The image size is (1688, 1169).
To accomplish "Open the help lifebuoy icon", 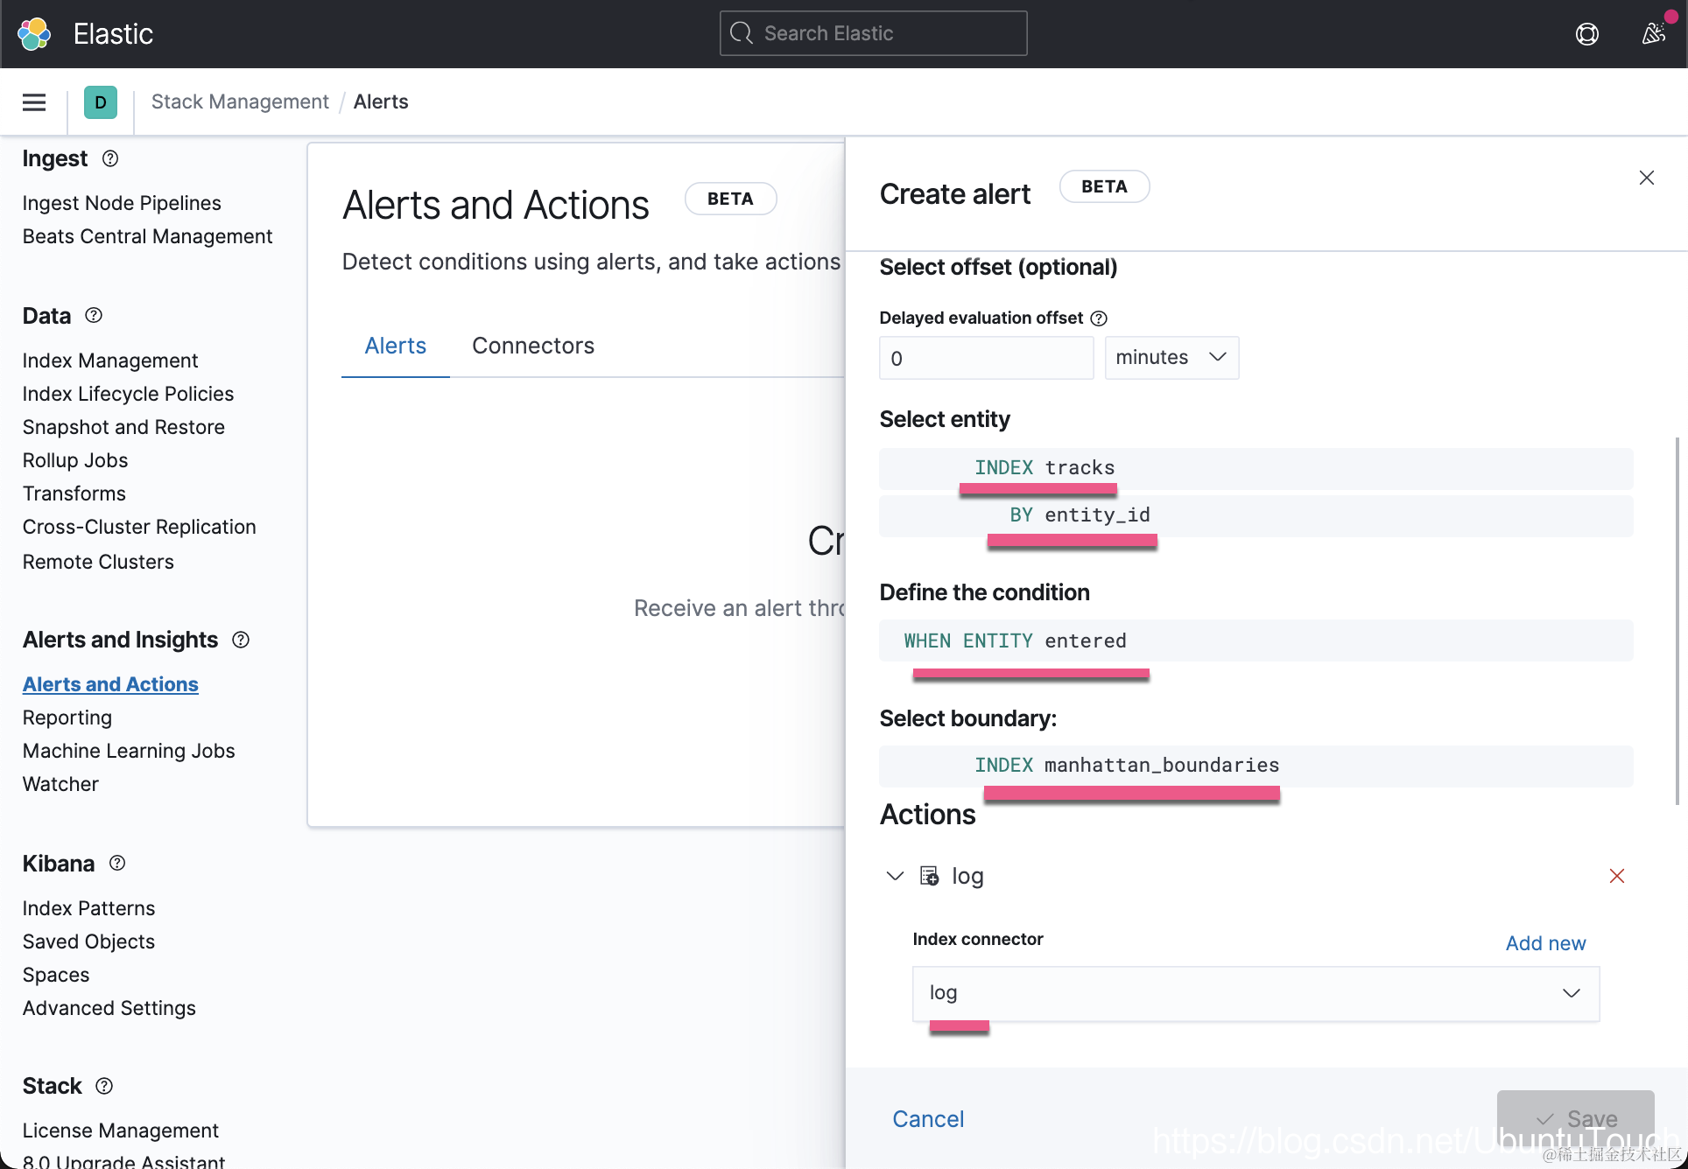I will click(x=1586, y=34).
